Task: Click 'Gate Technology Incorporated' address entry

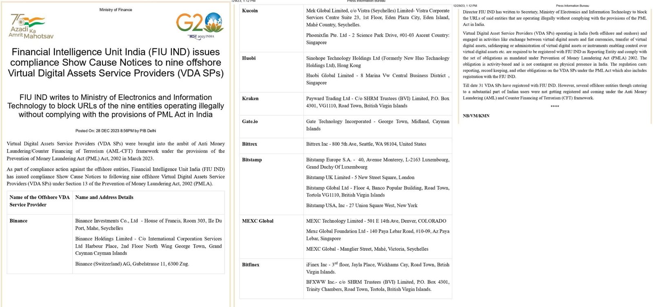Action: point(378,125)
